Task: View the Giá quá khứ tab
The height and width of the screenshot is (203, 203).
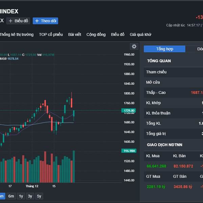Action: [x=140, y=35]
